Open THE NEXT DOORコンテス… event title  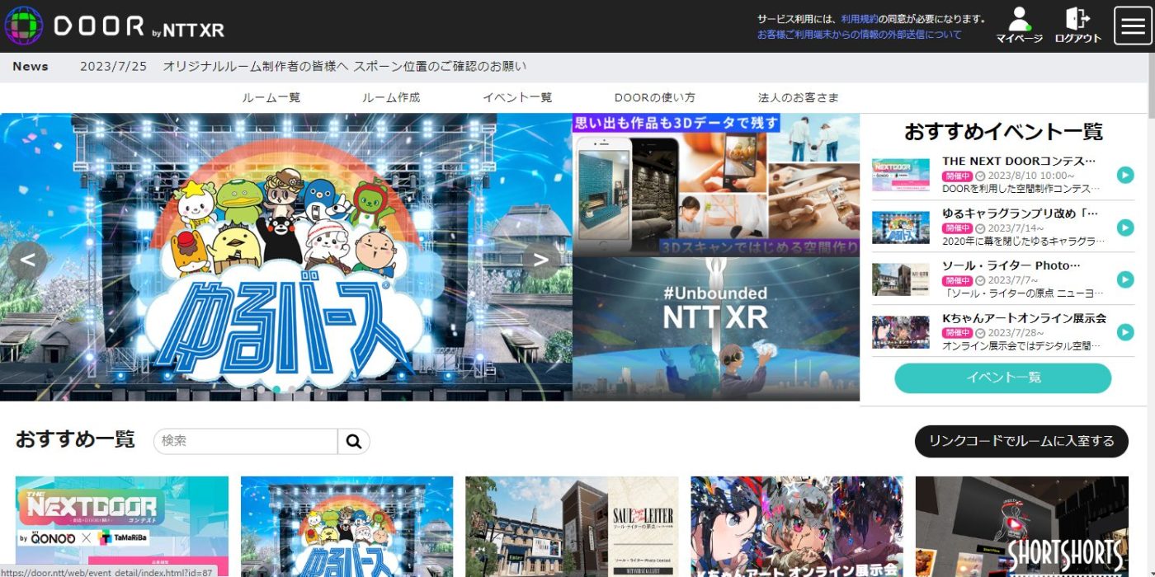[x=1020, y=161]
